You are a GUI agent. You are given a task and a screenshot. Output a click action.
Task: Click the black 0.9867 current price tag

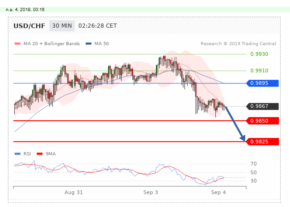262,106
